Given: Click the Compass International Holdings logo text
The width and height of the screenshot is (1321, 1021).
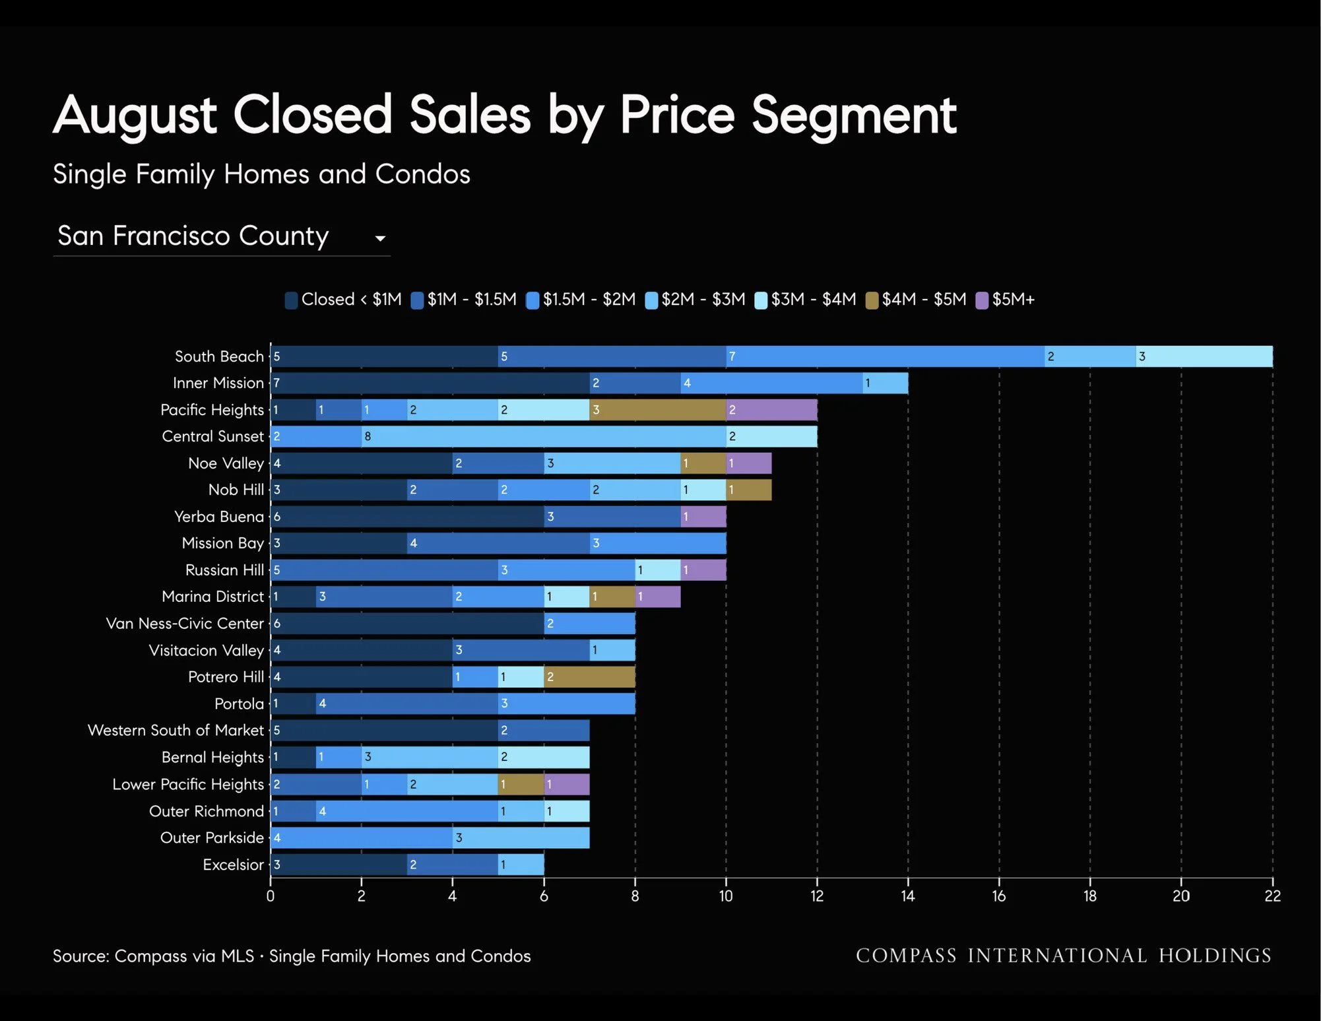Looking at the screenshot, I should 1064,956.
